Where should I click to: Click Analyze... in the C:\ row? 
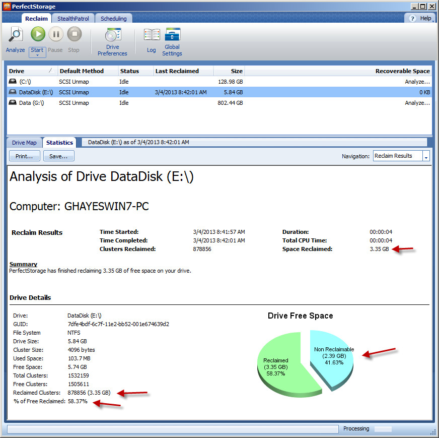(x=417, y=82)
